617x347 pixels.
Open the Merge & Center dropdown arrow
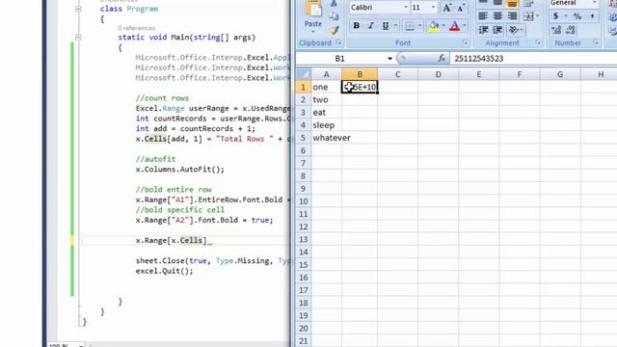(x=537, y=16)
